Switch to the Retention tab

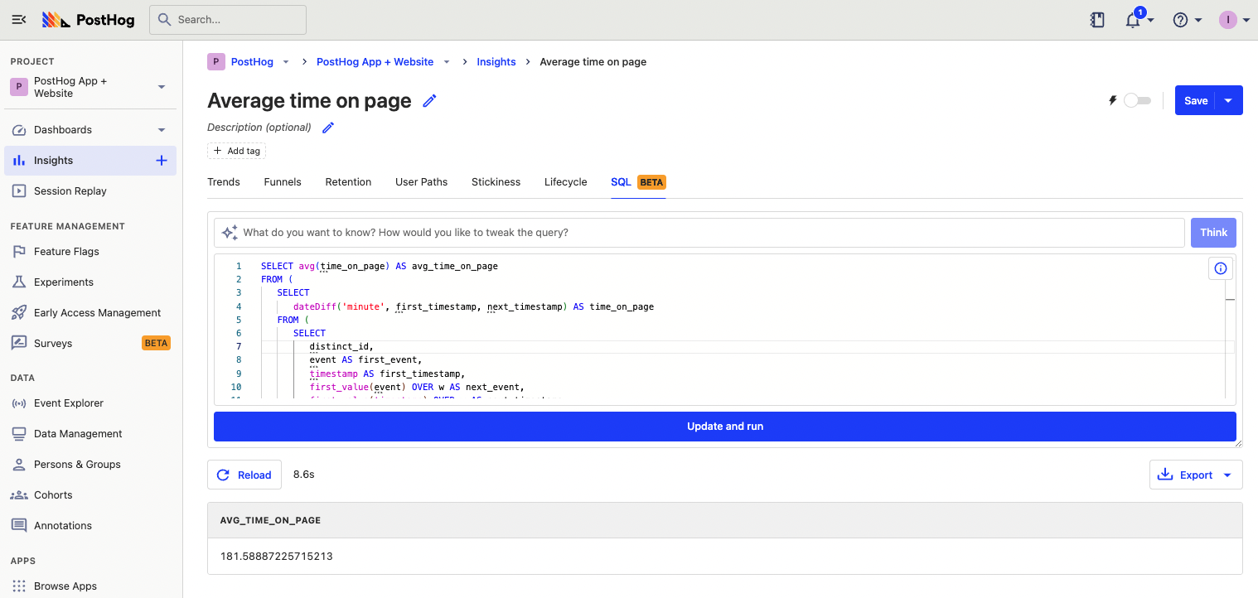coord(348,181)
